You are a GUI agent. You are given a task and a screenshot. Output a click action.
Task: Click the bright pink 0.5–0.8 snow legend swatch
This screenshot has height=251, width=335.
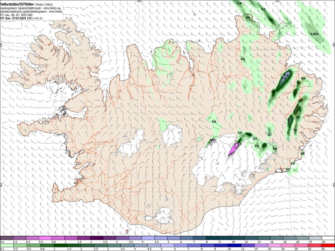click(45, 238)
